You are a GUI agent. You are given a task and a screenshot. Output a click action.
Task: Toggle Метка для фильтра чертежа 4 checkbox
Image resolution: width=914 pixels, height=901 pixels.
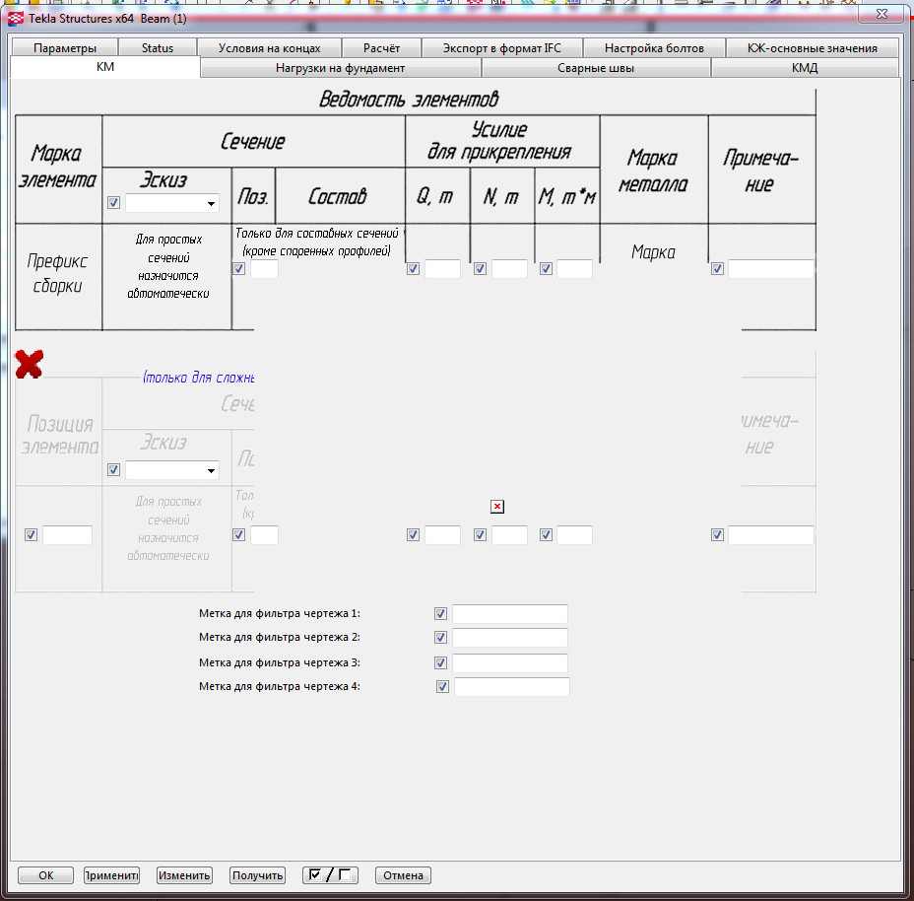[x=443, y=687]
